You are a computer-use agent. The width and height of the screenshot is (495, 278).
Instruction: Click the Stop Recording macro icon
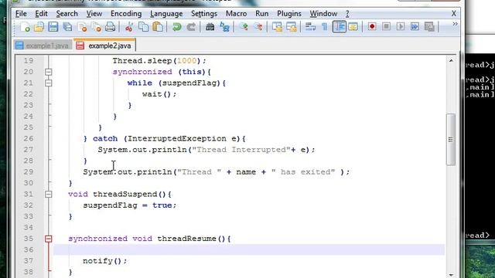point(386,27)
